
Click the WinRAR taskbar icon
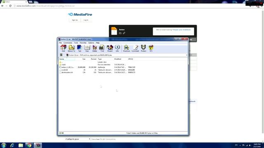[x=38, y=145]
